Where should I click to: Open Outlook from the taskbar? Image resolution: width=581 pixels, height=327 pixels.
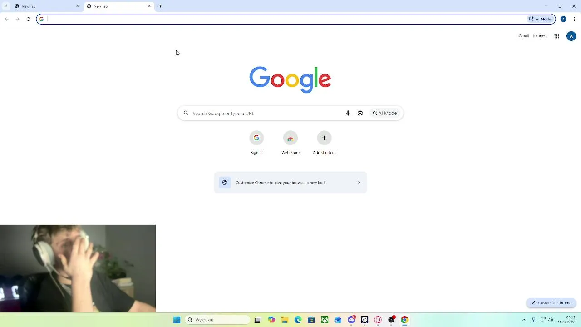338,320
